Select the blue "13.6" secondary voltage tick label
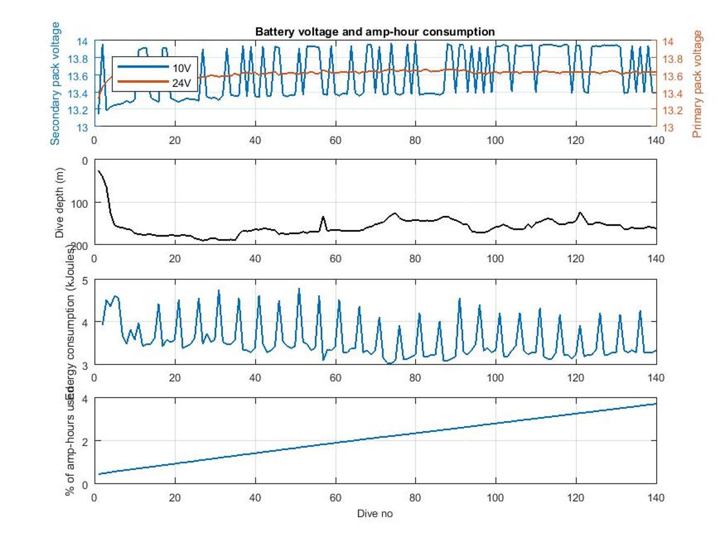 click(x=78, y=75)
